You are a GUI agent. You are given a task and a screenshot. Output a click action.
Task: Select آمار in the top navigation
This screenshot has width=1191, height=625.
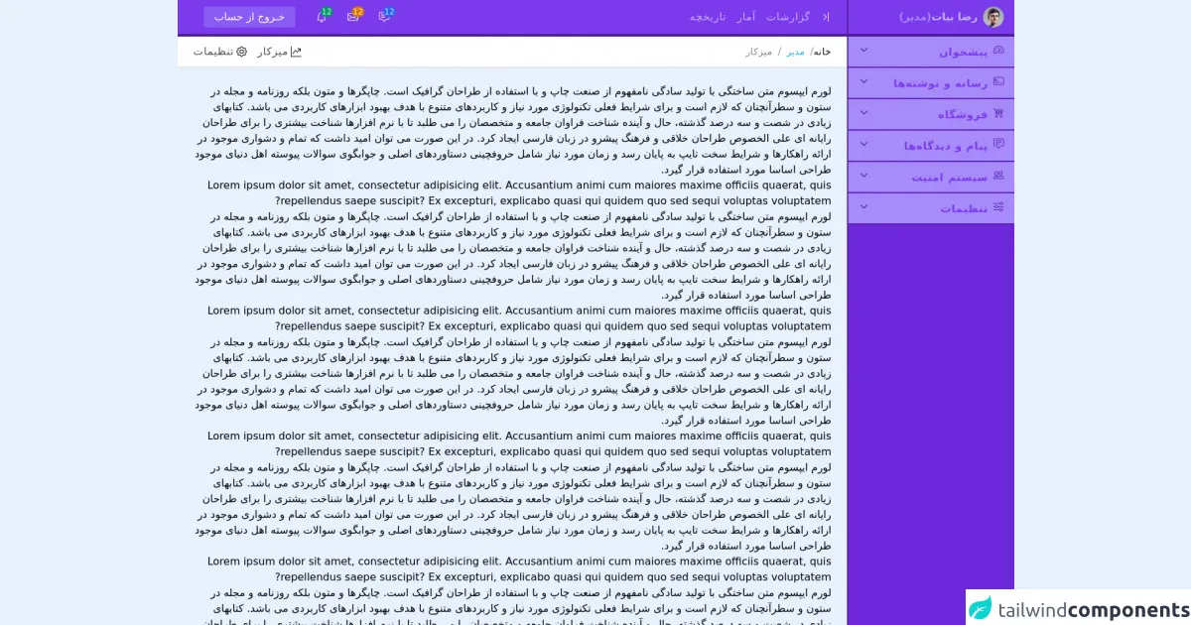pyautogui.click(x=746, y=17)
